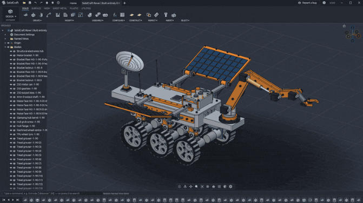Select the second Construct plane tool icon
Viewport: 363px width, 203px height.
[x=139, y=15]
